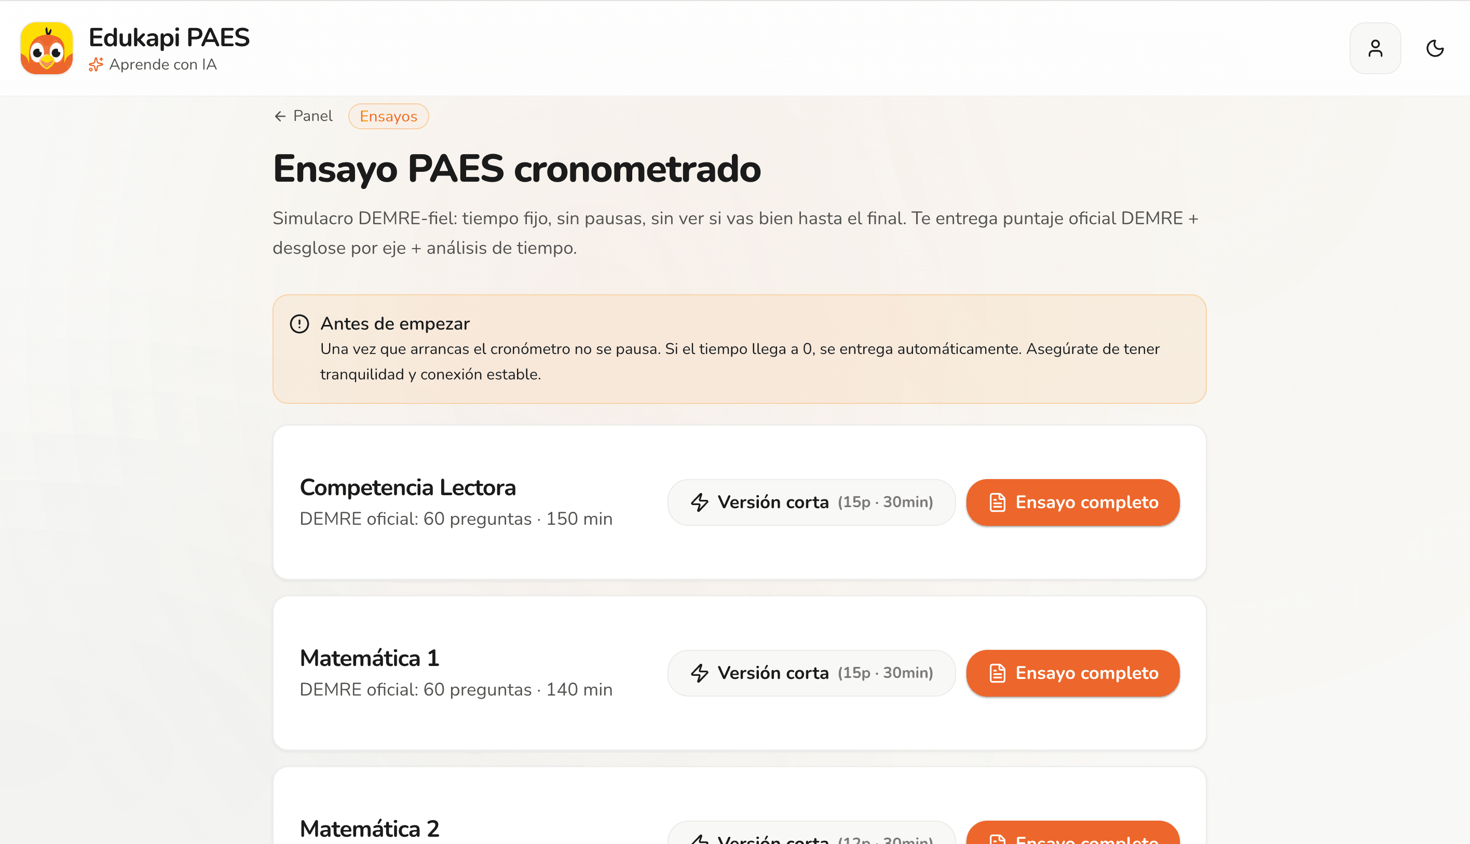Screen dimensions: 1470x844
Task: Click the Antes de empezar notice title
Action: click(x=394, y=323)
